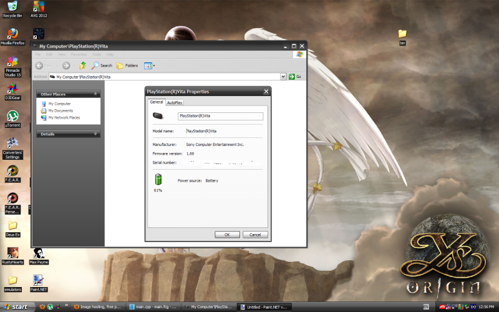
Task: Open My Computer link in Other Places
Action: [59, 104]
